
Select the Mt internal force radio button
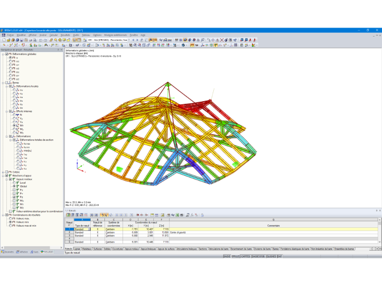coord(14,126)
